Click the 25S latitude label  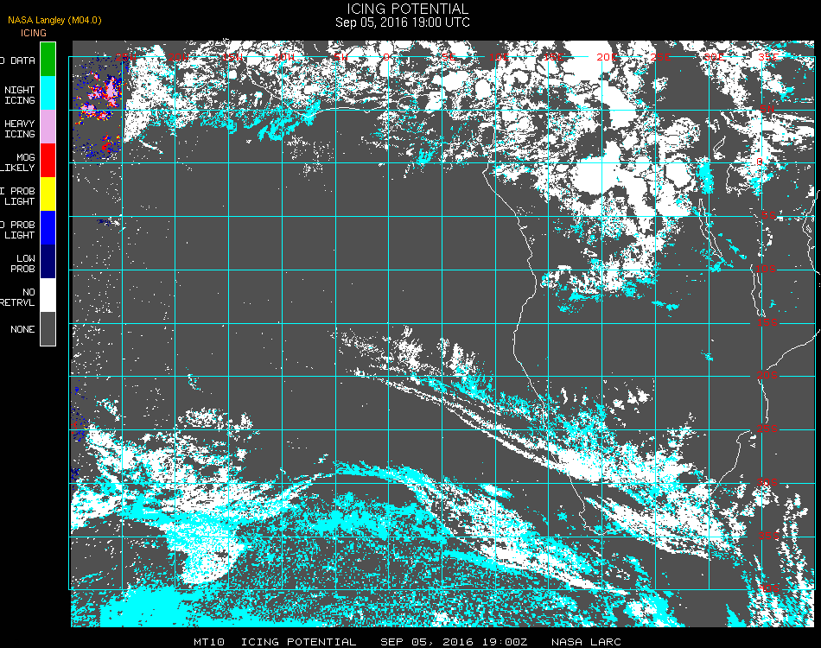(x=767, y=429)
